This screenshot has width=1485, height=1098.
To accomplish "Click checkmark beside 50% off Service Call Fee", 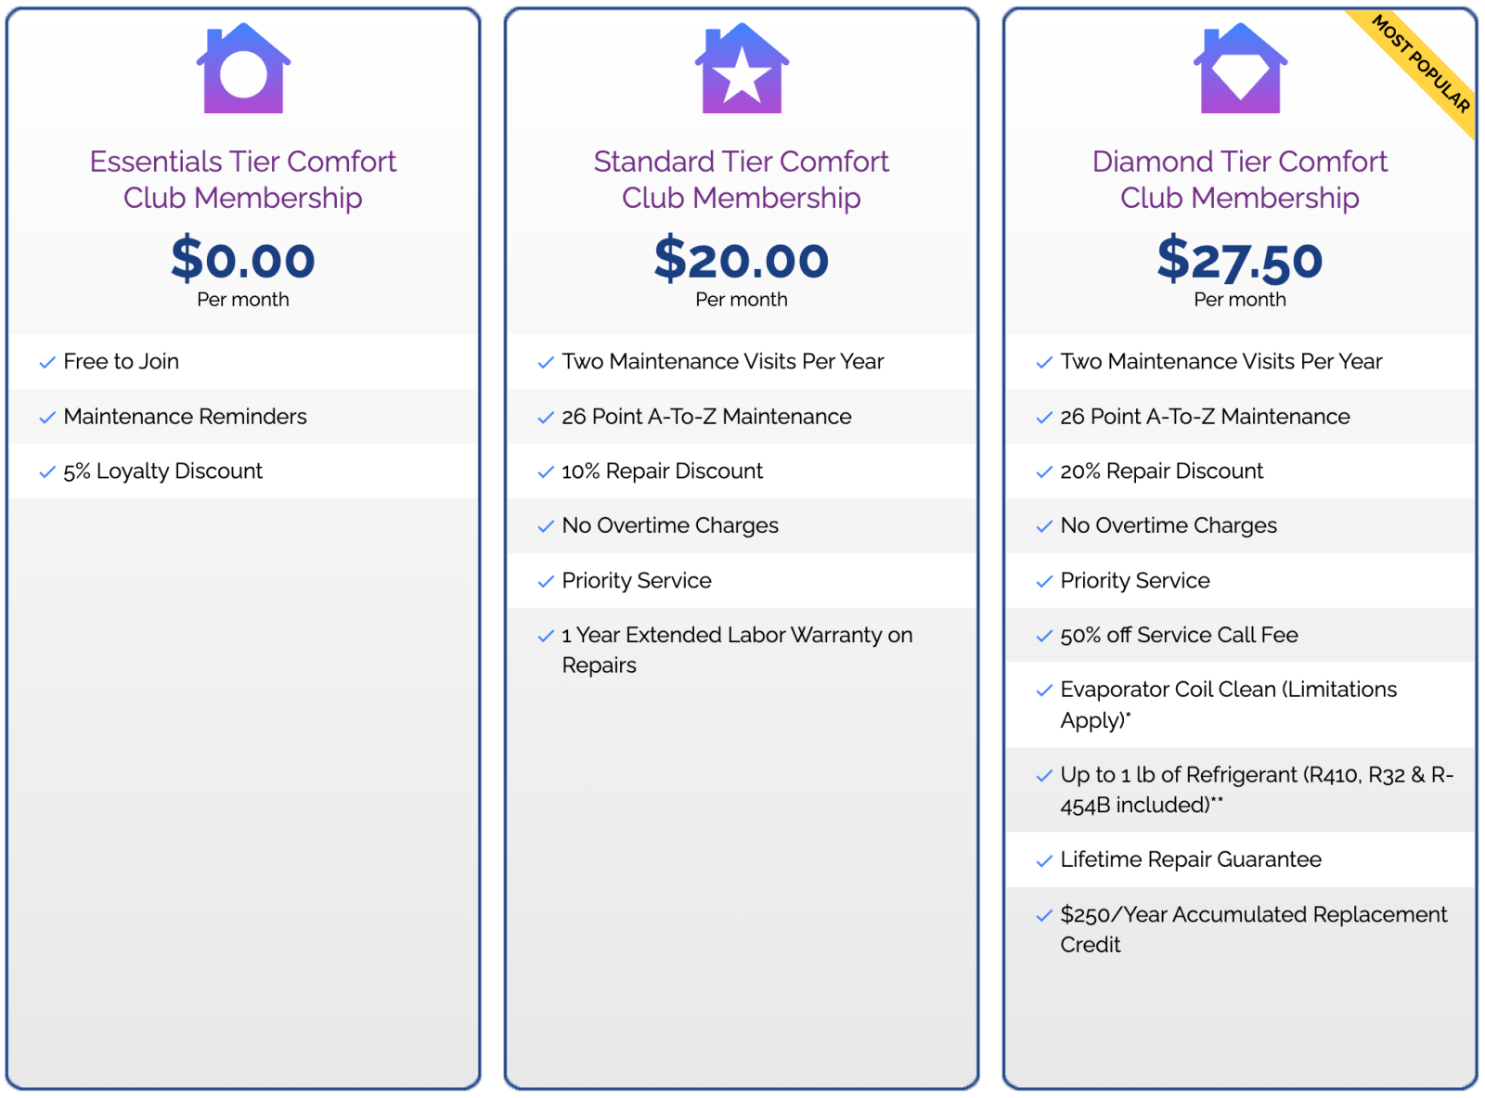I will click(1044, 637).
